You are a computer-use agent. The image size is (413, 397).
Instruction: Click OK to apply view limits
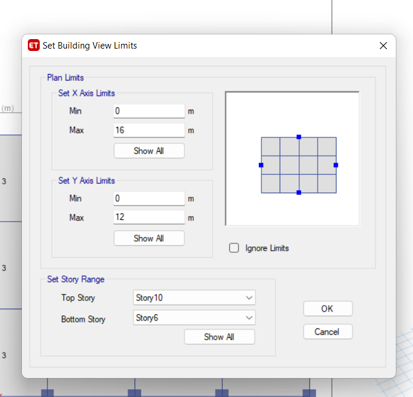coord(328,309)
